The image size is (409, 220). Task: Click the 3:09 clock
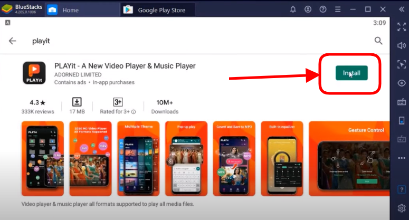click(379, 23)
